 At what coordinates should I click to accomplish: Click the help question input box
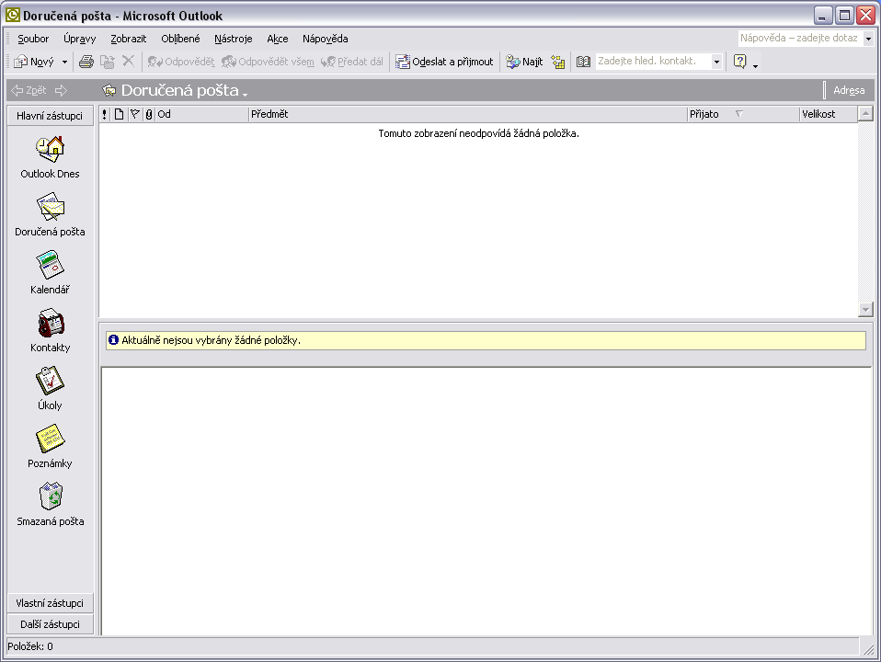click(x=800, y=39)
